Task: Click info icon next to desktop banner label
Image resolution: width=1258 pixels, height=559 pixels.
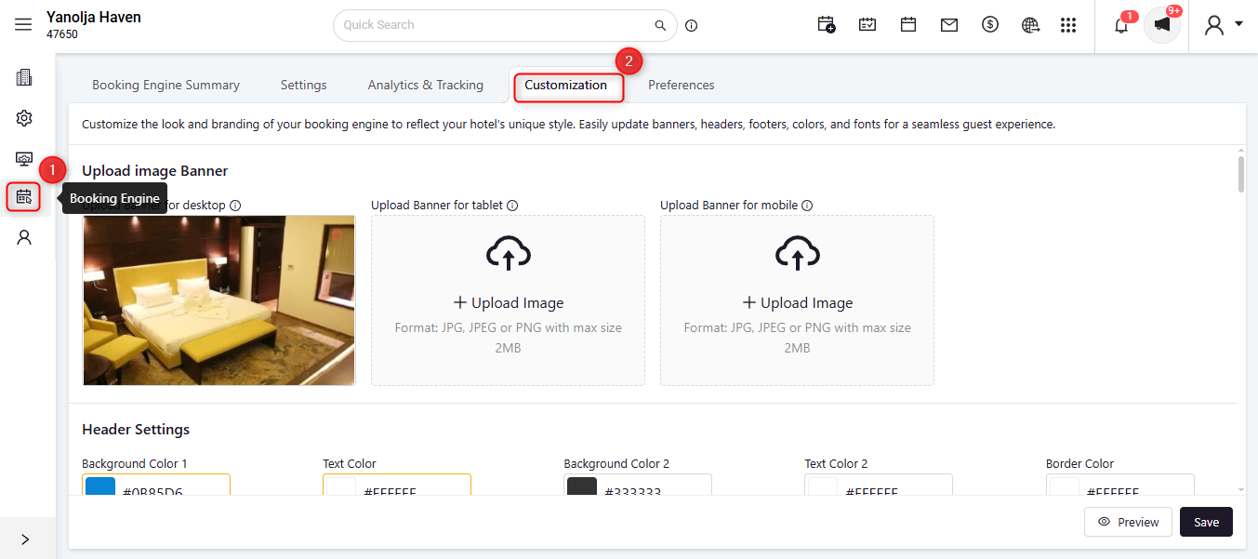Action: (x=235, y=206)
